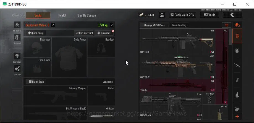Image resolution: width=254 pixels, height=123 pixels.
Task: Select the Pri. Weapon (Back) slot
Action: (55, 113)
